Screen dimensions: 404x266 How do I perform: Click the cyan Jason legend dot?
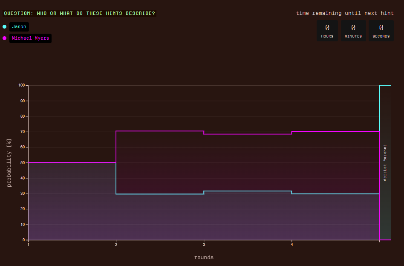coord(4,26)
